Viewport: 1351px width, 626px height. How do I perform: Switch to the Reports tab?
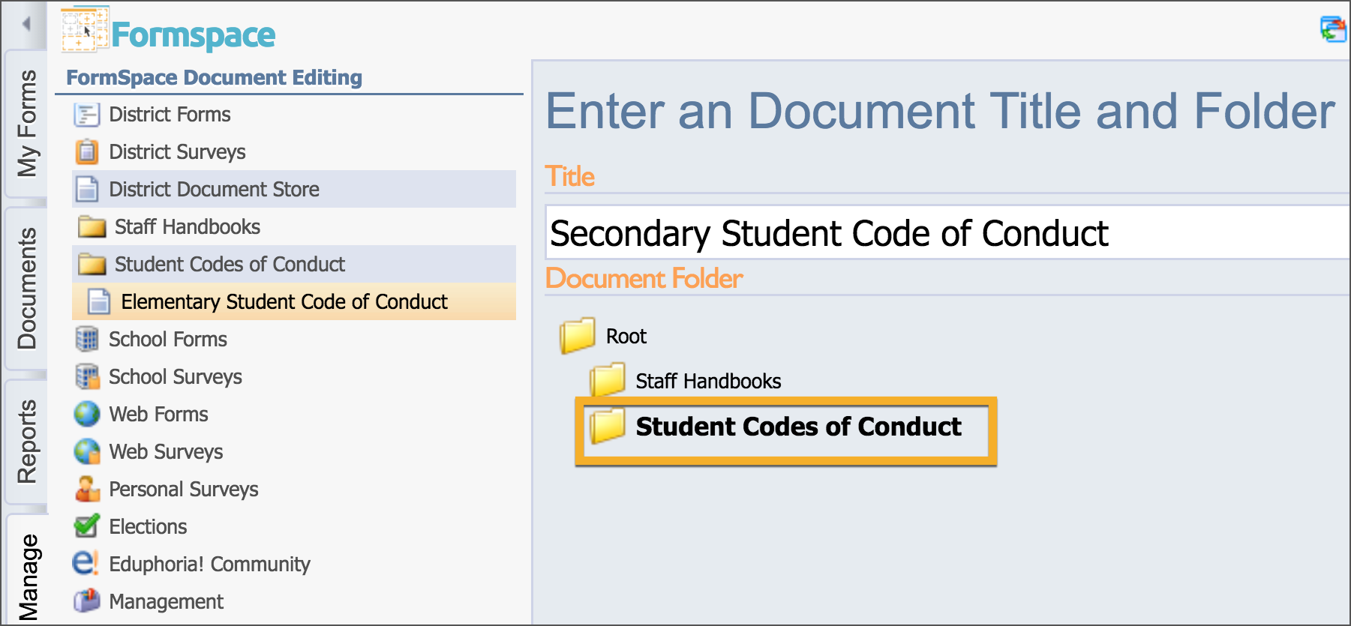tap(27, 442)
